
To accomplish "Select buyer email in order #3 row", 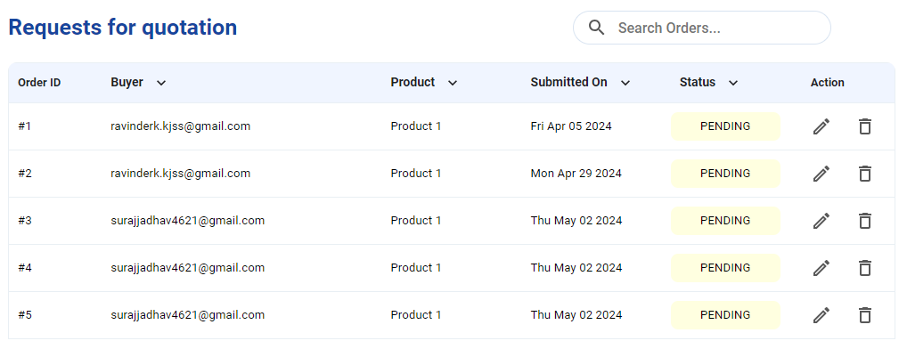I will [x=187, y=220].
